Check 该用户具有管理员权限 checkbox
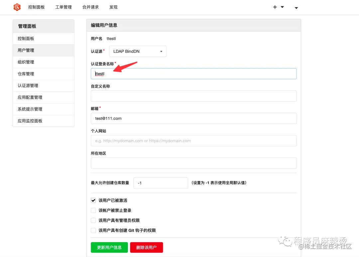The image size is (359, 257). (93, 220)
